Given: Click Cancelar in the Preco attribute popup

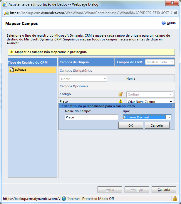Looking at the screenshot, I should (x=157, y=125).
